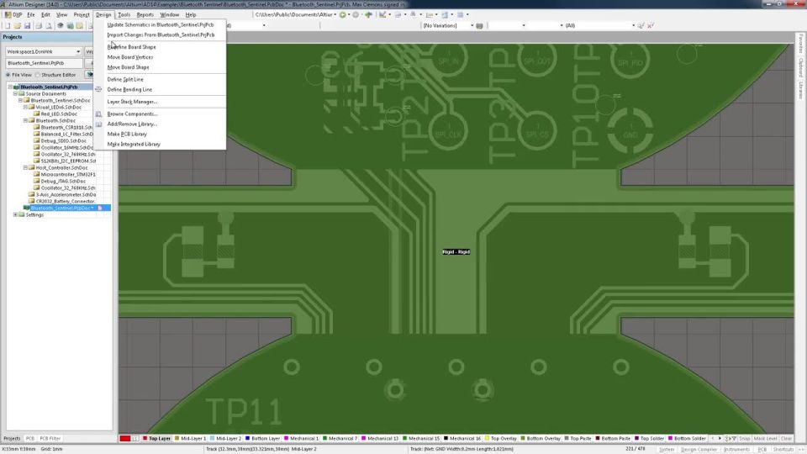This screenshot has width=807, height=454.
Task: Choose Update Schematics in Bluetooth_Sentinel.PrjPcb
Action: 160,24
